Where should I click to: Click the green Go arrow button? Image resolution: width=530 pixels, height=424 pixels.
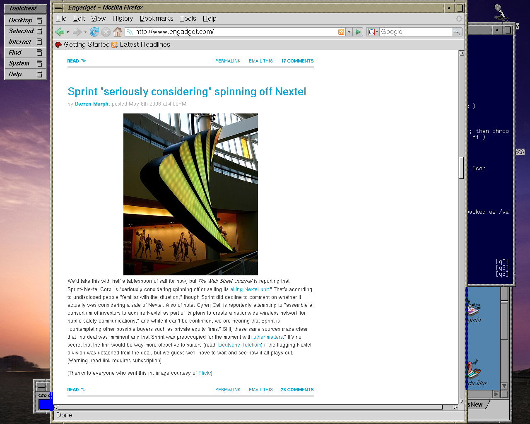point(359,32)
